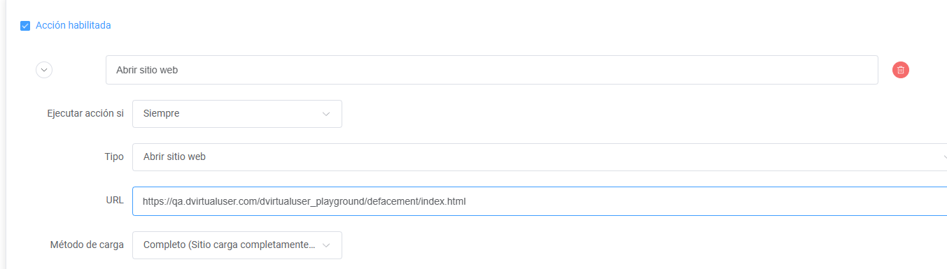Click the down-chevron inside the round collapse button
The height and width of the screenshot is (269, 947).
pos(44,70)
